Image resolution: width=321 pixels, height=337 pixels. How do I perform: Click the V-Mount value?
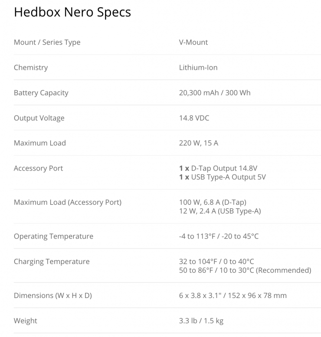[x=193, y=43]
